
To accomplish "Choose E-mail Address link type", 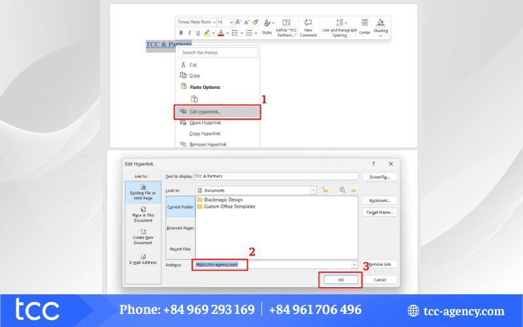I will click(143, 259).
